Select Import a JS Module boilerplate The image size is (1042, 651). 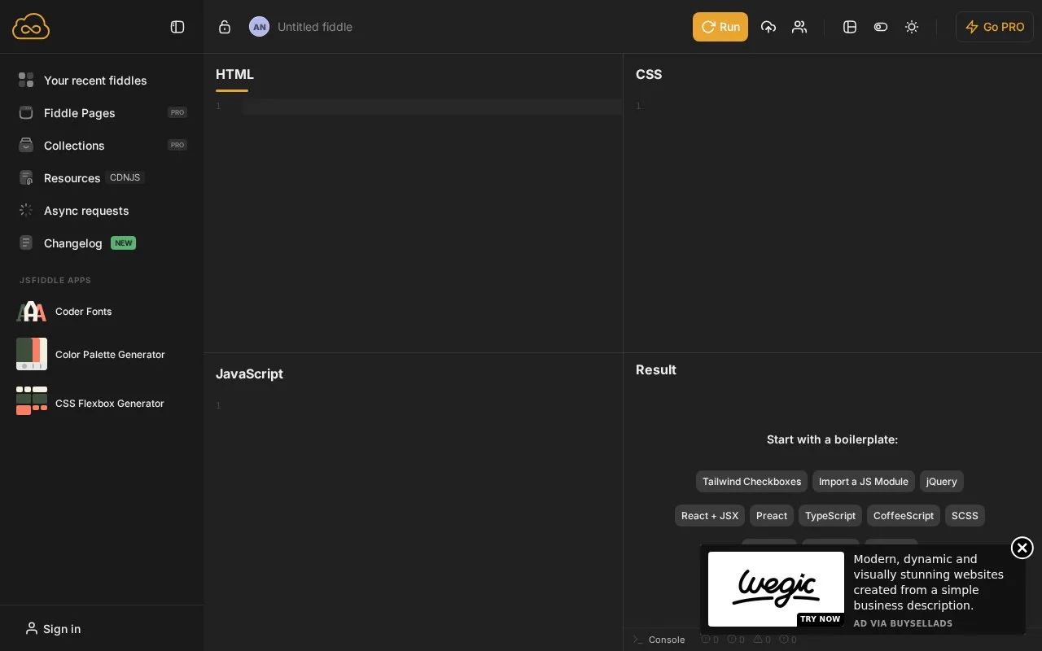(x=864, y=481)
